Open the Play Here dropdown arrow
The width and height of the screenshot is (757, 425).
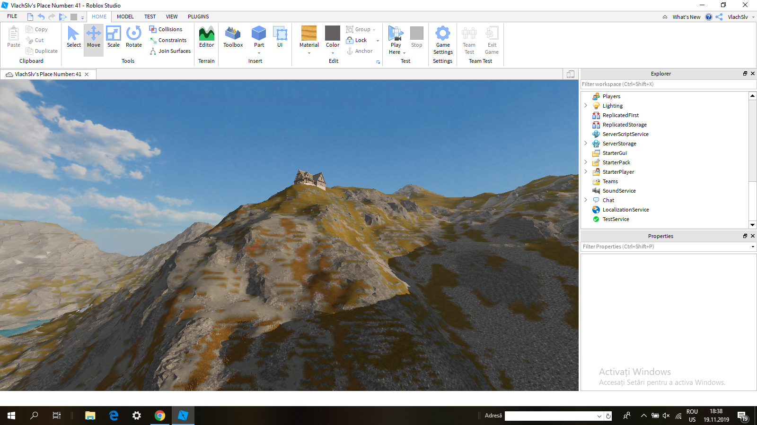point(404,52)
